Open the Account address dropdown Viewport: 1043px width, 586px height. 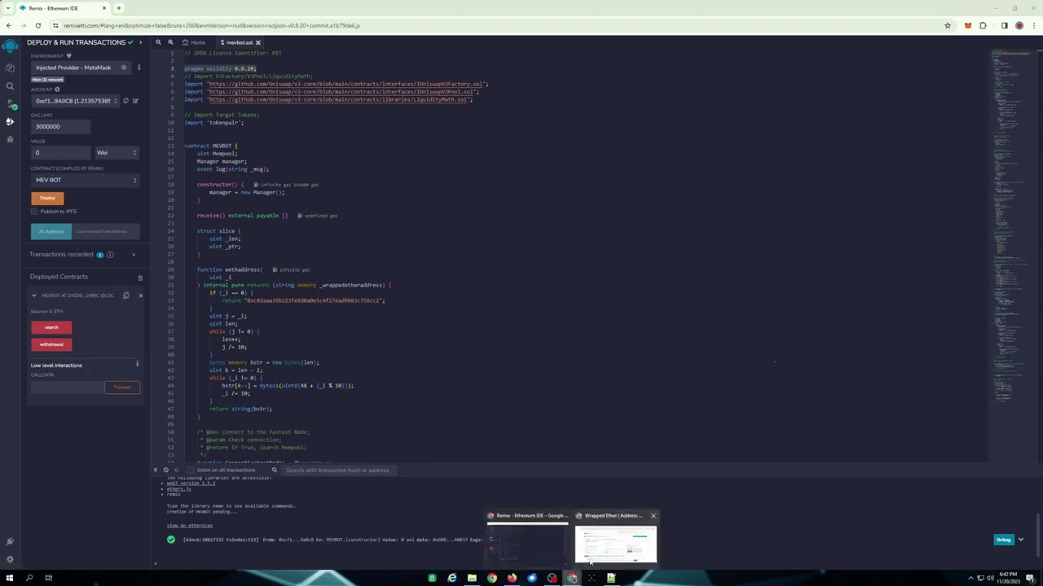[x=75, y=101]
